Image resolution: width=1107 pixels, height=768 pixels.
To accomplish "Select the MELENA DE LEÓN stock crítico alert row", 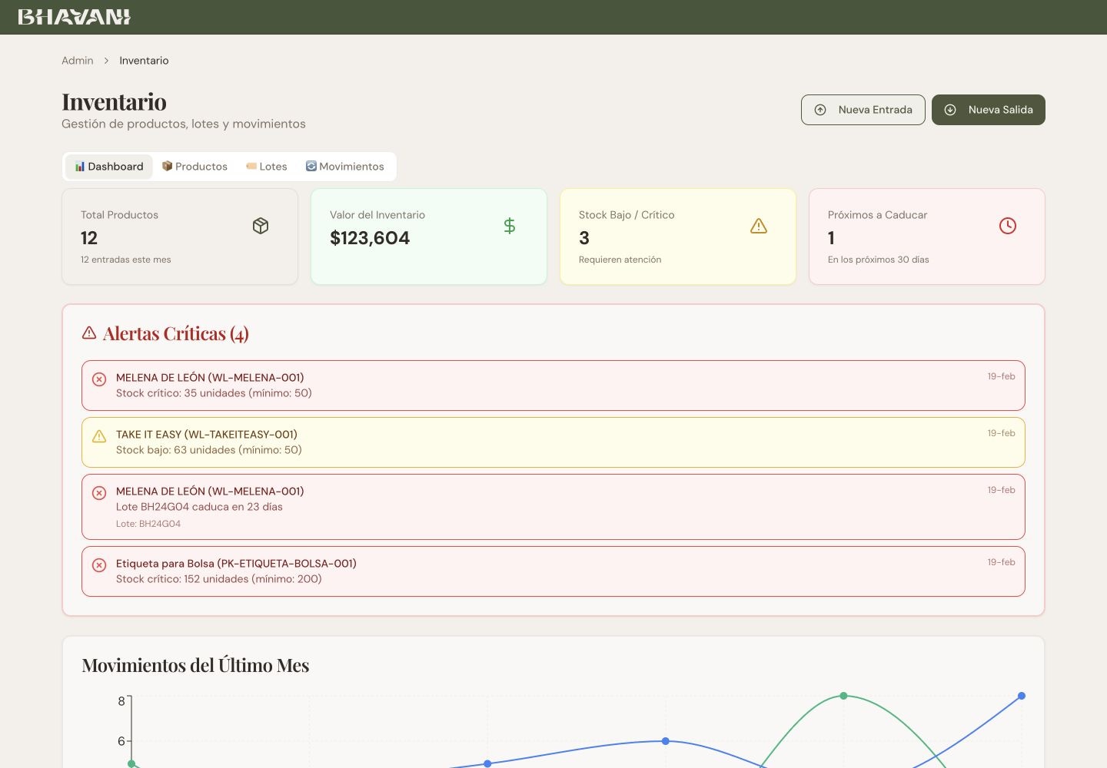I will 553,386.
